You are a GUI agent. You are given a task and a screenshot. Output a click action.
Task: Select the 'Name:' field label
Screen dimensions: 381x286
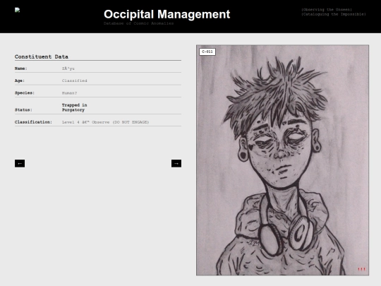pyautogui.click(x=21, y=68)
